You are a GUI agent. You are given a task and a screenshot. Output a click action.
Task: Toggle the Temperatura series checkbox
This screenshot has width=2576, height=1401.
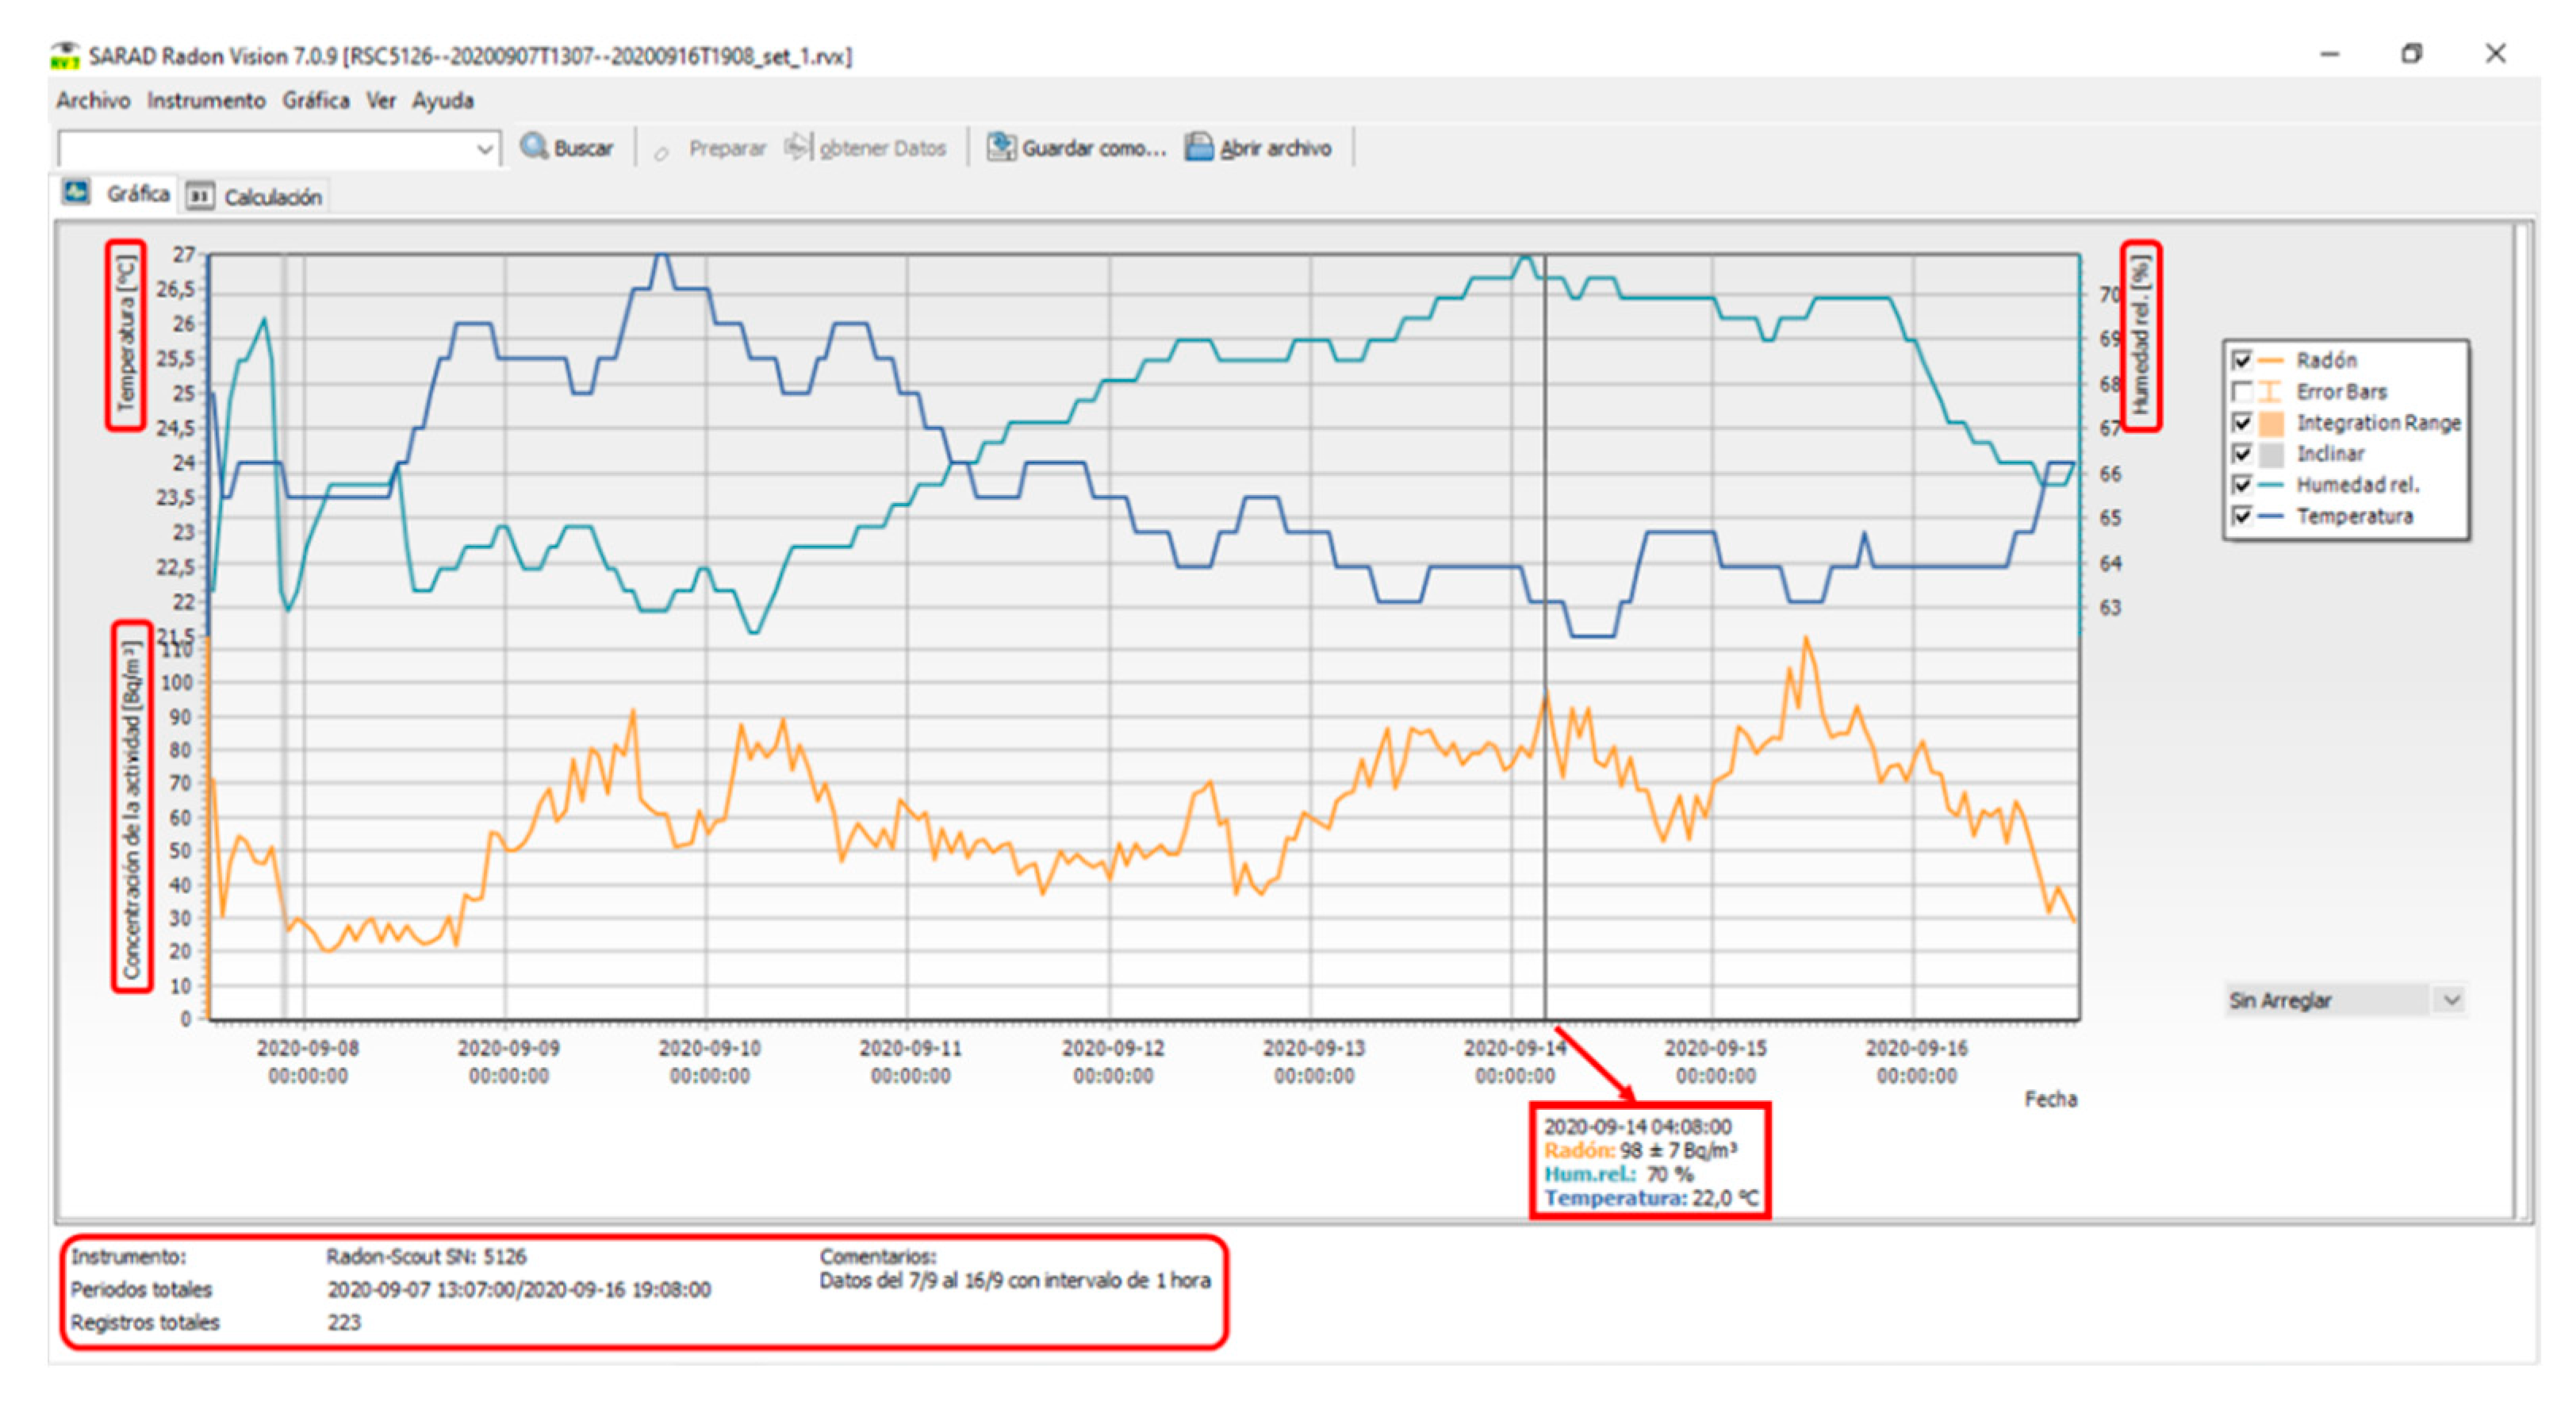click(2241, 516)
